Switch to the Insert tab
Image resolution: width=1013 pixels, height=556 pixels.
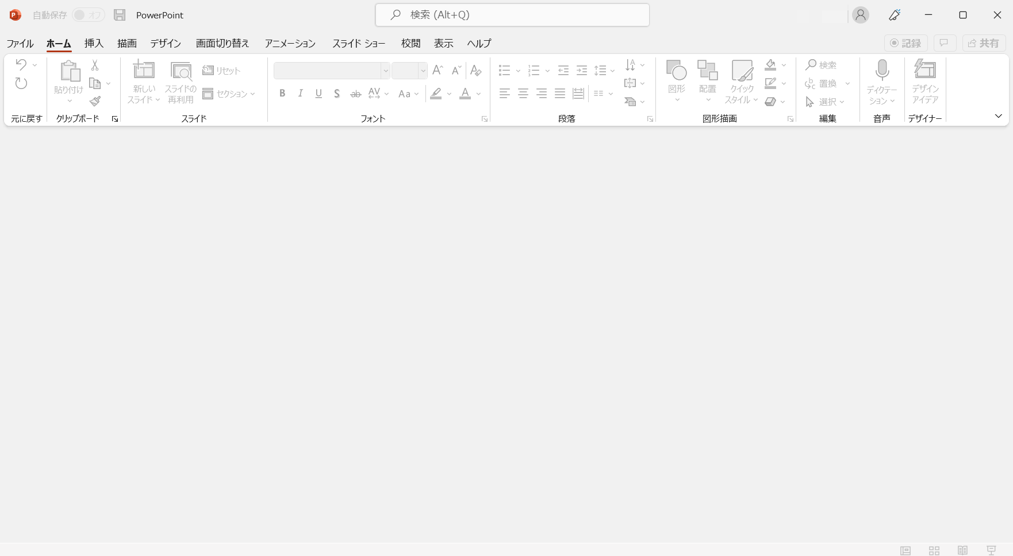(x=94, y=43)
